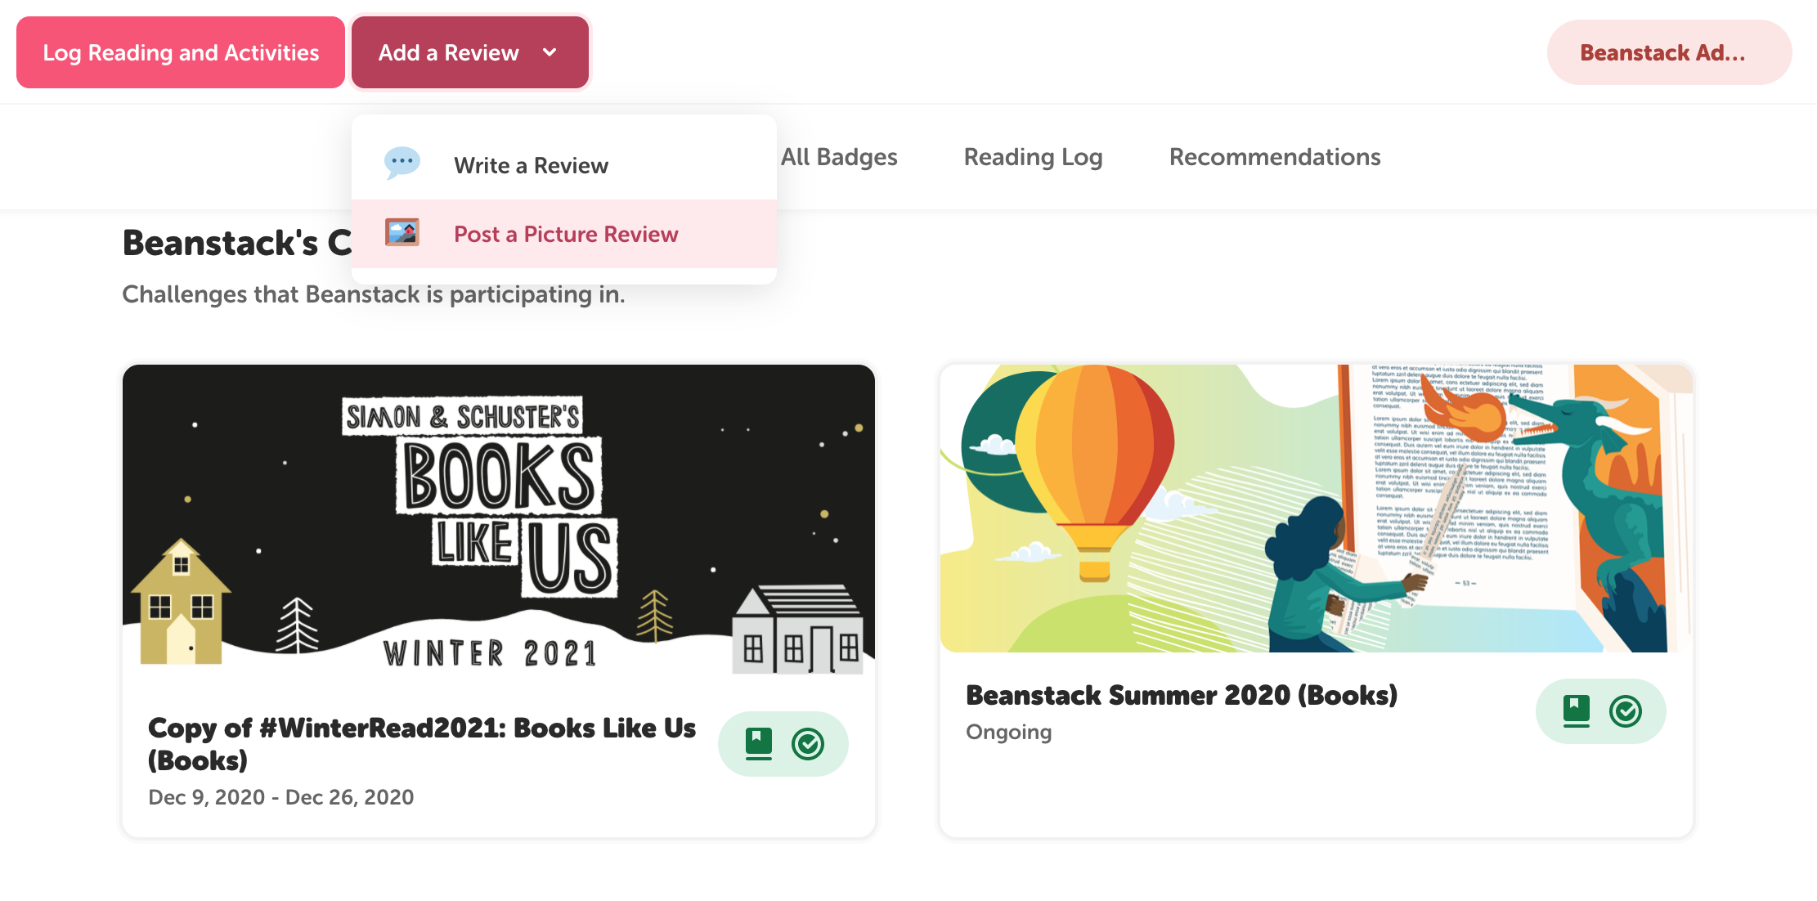1817x901 pixels.
Task: Open the Beanstack Ad... account menu
Action: (x=1668, y=52)
